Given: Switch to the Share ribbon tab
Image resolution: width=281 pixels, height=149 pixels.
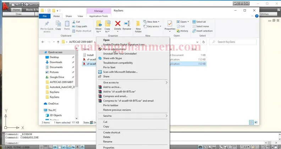Looking at the screenshot, I should click(68, 16).
